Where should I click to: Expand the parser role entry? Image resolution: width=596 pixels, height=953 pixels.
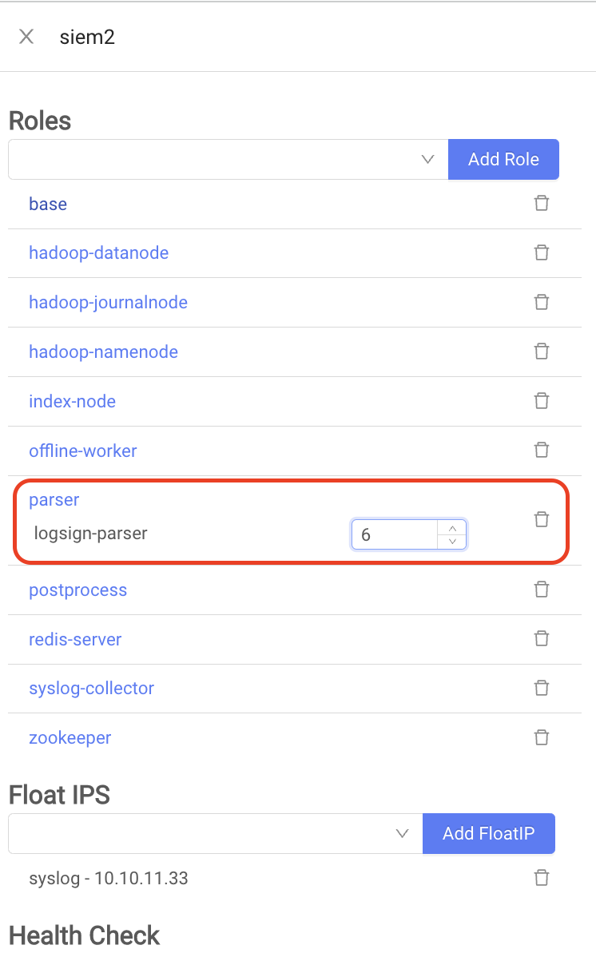click(x=54, y=500)
